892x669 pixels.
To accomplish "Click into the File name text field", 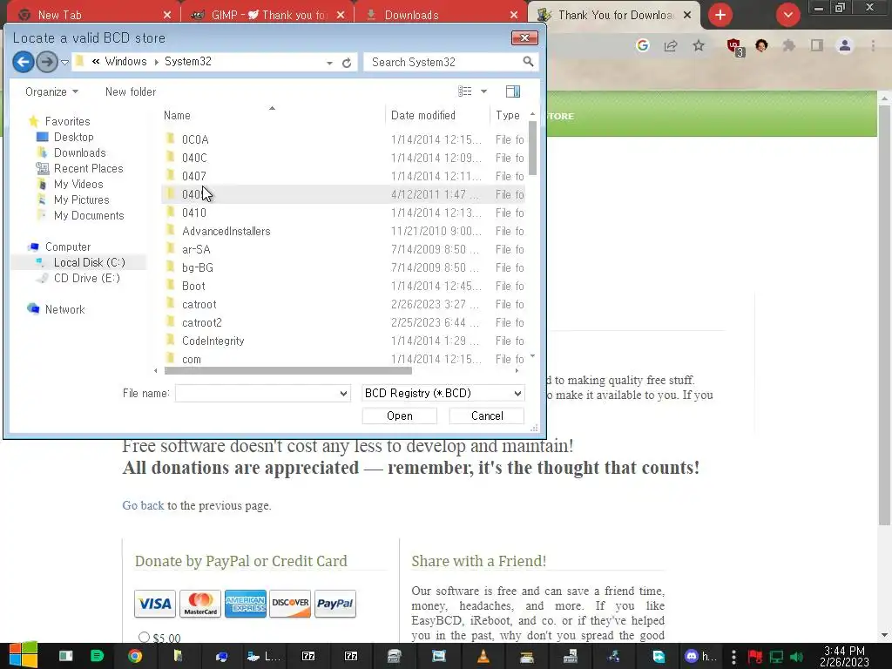I will pos(257,393).
